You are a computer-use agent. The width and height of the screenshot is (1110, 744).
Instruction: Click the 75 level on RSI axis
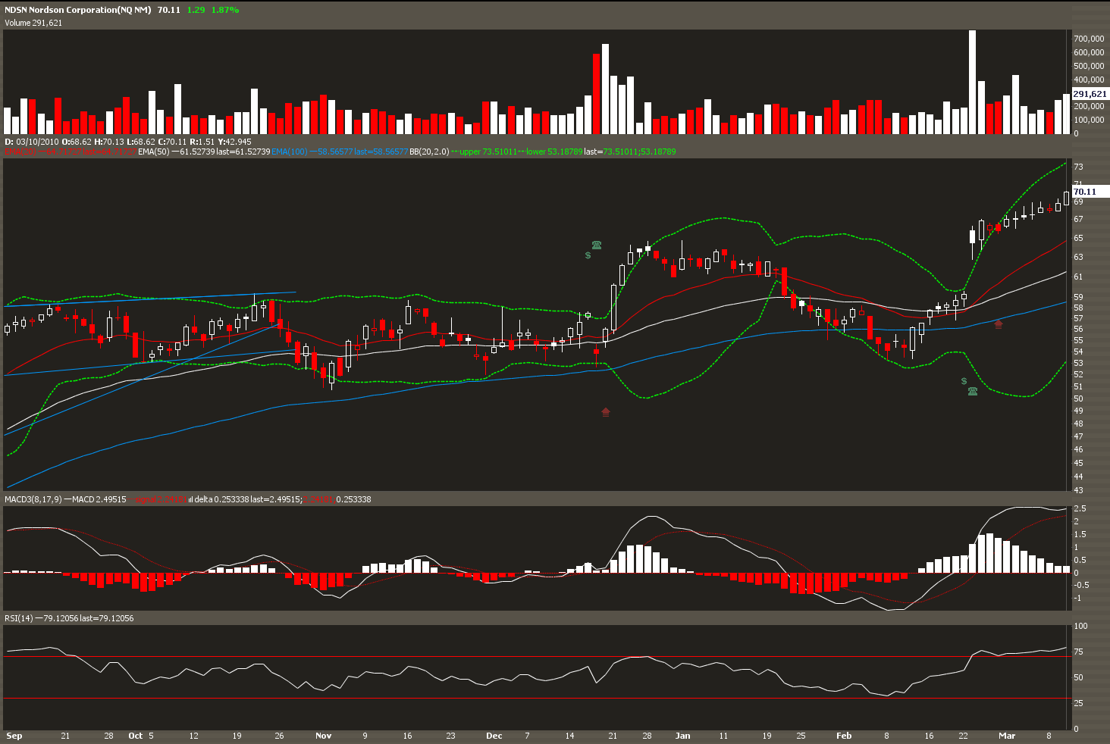point(1078,652)
